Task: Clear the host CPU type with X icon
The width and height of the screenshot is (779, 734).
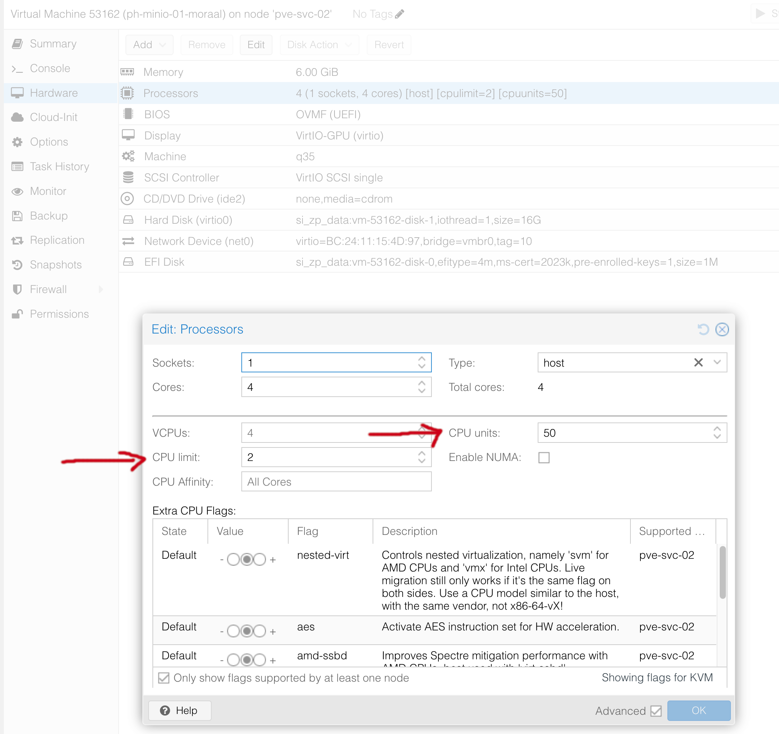Action: [x=698, y=362]
